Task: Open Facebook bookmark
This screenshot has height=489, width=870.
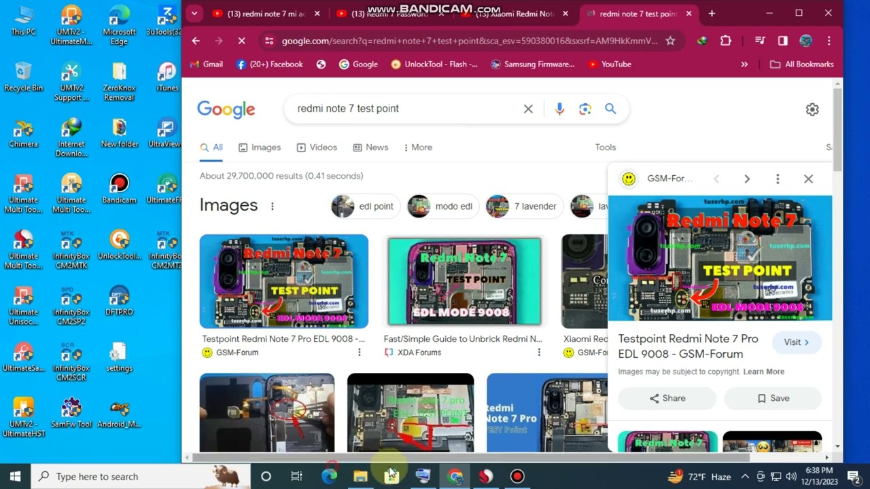Action: click(269, 64)
